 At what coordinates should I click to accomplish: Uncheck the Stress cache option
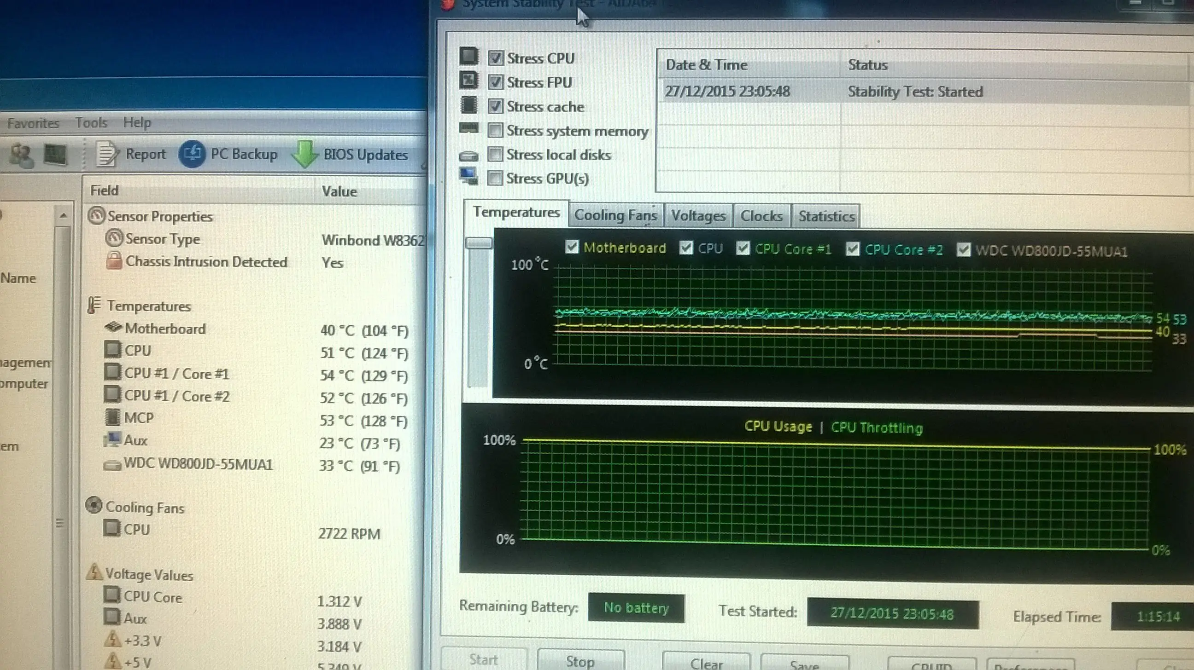click(x=496, y=106)
